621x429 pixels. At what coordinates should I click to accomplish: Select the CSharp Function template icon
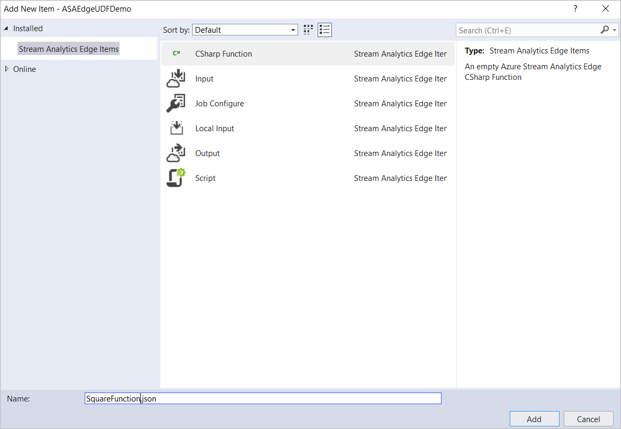pos(175,53)
